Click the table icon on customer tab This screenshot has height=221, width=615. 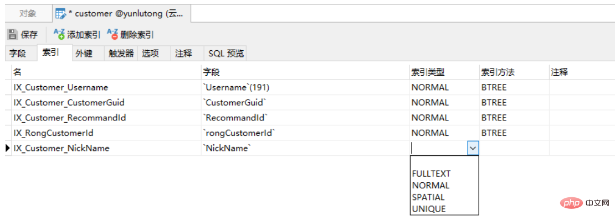pos(61,14)
